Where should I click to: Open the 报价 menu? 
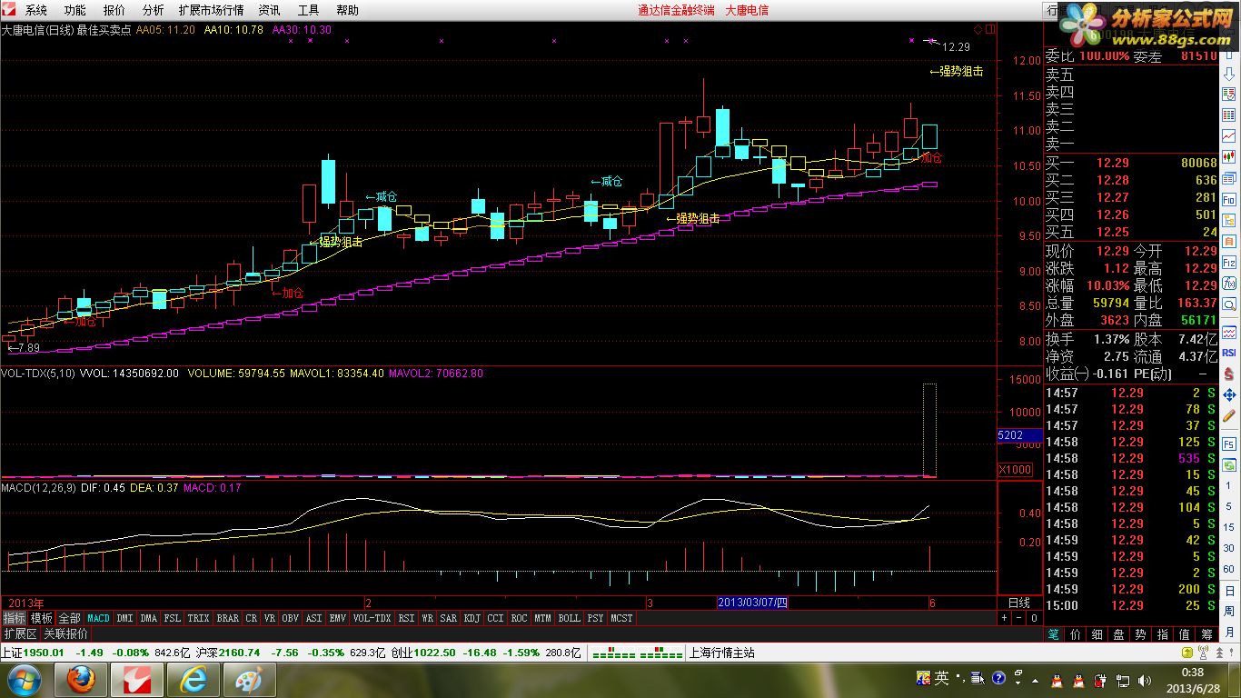114,10
